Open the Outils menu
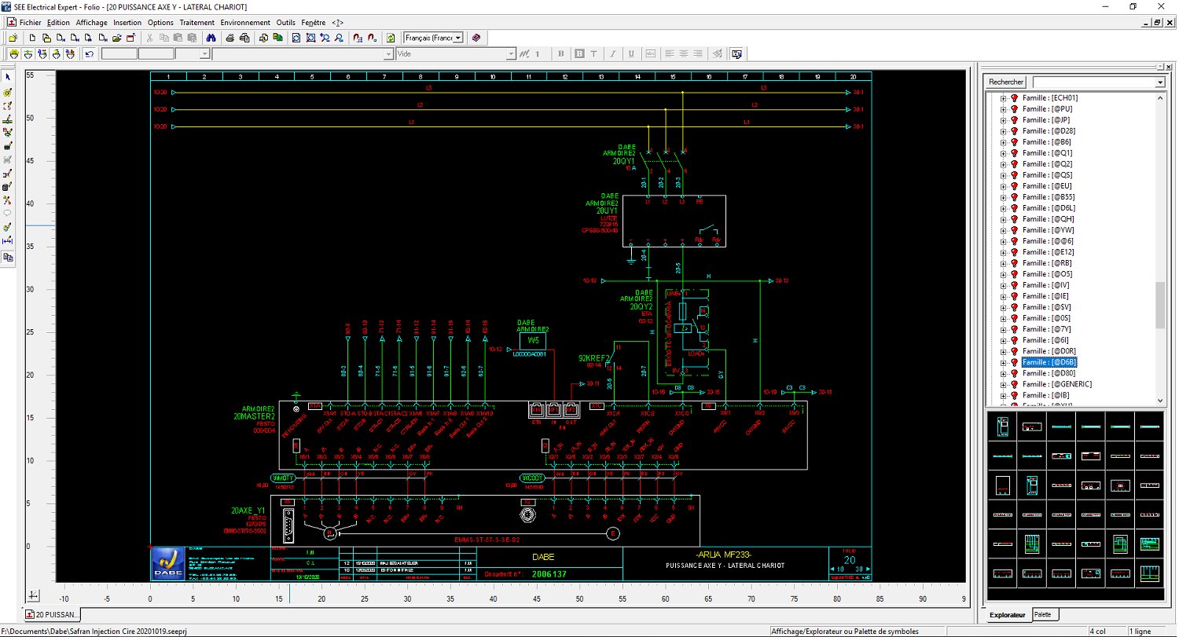This screenshot has width=1179, height=637. tap(286, 23)
